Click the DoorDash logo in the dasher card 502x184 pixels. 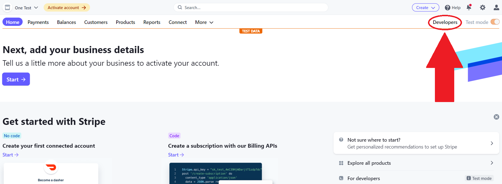(51, 167)
